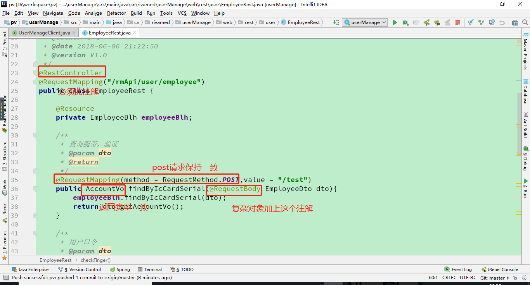
Task: Commit changes with the VCS commit icon
Action: [x=481, y=22]
